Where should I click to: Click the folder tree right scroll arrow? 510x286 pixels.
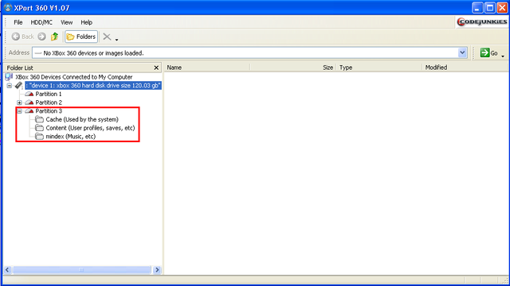point(157,270)
